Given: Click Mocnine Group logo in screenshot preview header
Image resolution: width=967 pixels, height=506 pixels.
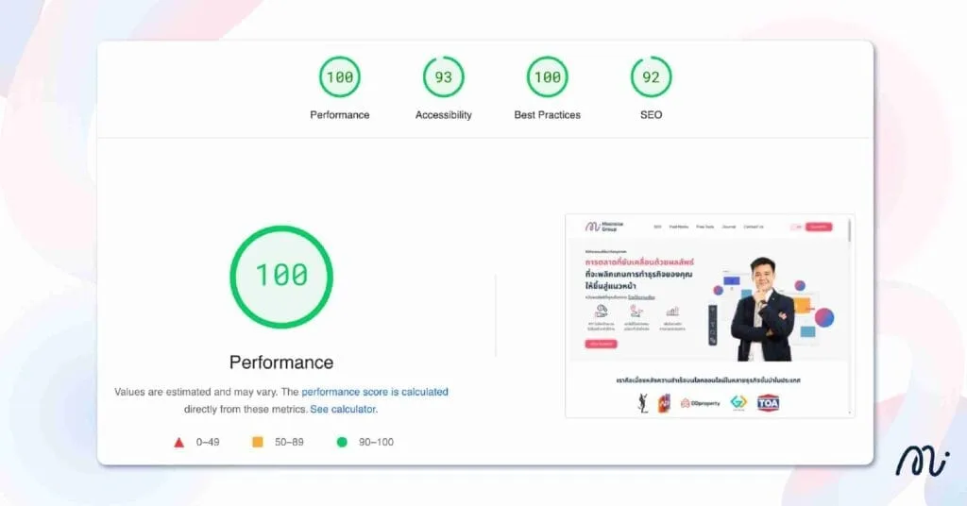Looking at the screenshot, I should (603, 227).
